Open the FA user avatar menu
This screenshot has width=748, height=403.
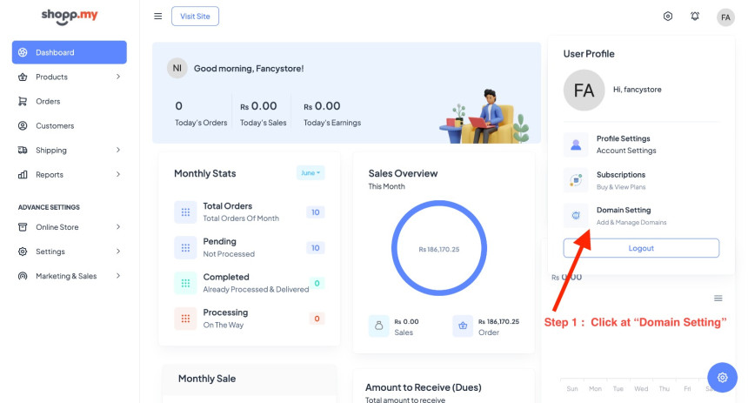click(x=725, y=17)
